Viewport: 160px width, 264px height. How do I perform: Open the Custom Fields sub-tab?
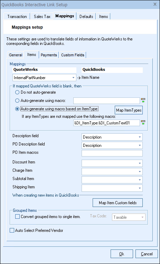tap(73, 55)
